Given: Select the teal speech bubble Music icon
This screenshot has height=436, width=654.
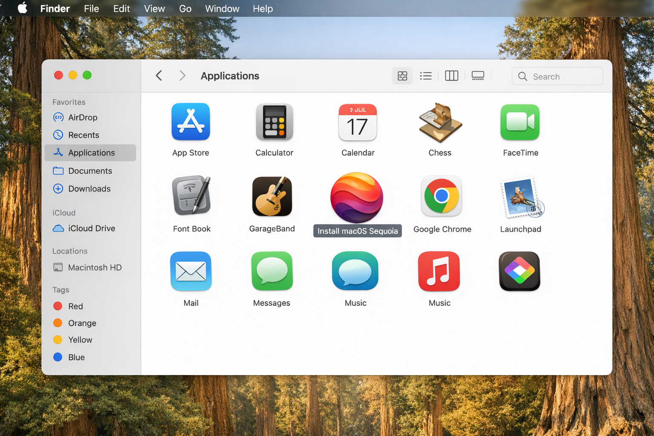Looking at the screenshot, I should click(355, 271).
